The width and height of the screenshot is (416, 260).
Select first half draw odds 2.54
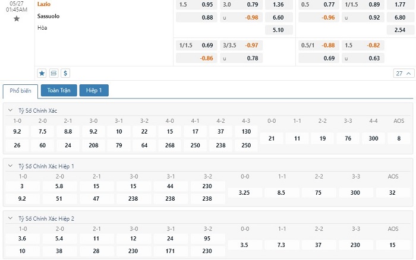401,30
